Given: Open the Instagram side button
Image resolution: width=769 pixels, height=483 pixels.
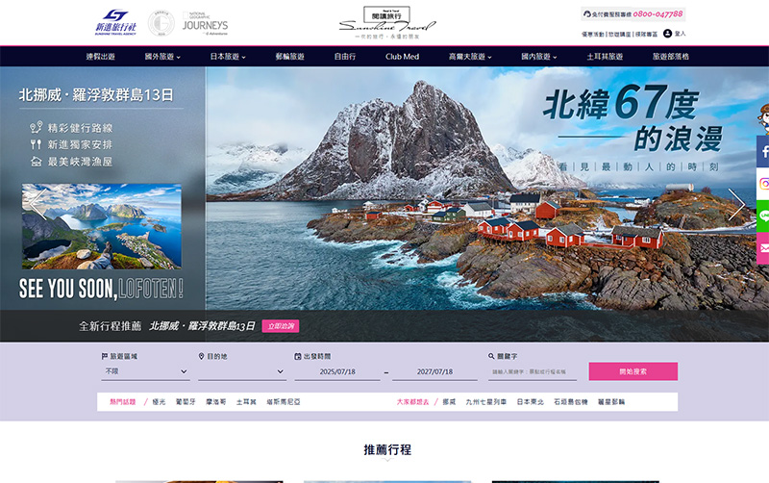Looking at the screenshot, I should tap(762, 184).
